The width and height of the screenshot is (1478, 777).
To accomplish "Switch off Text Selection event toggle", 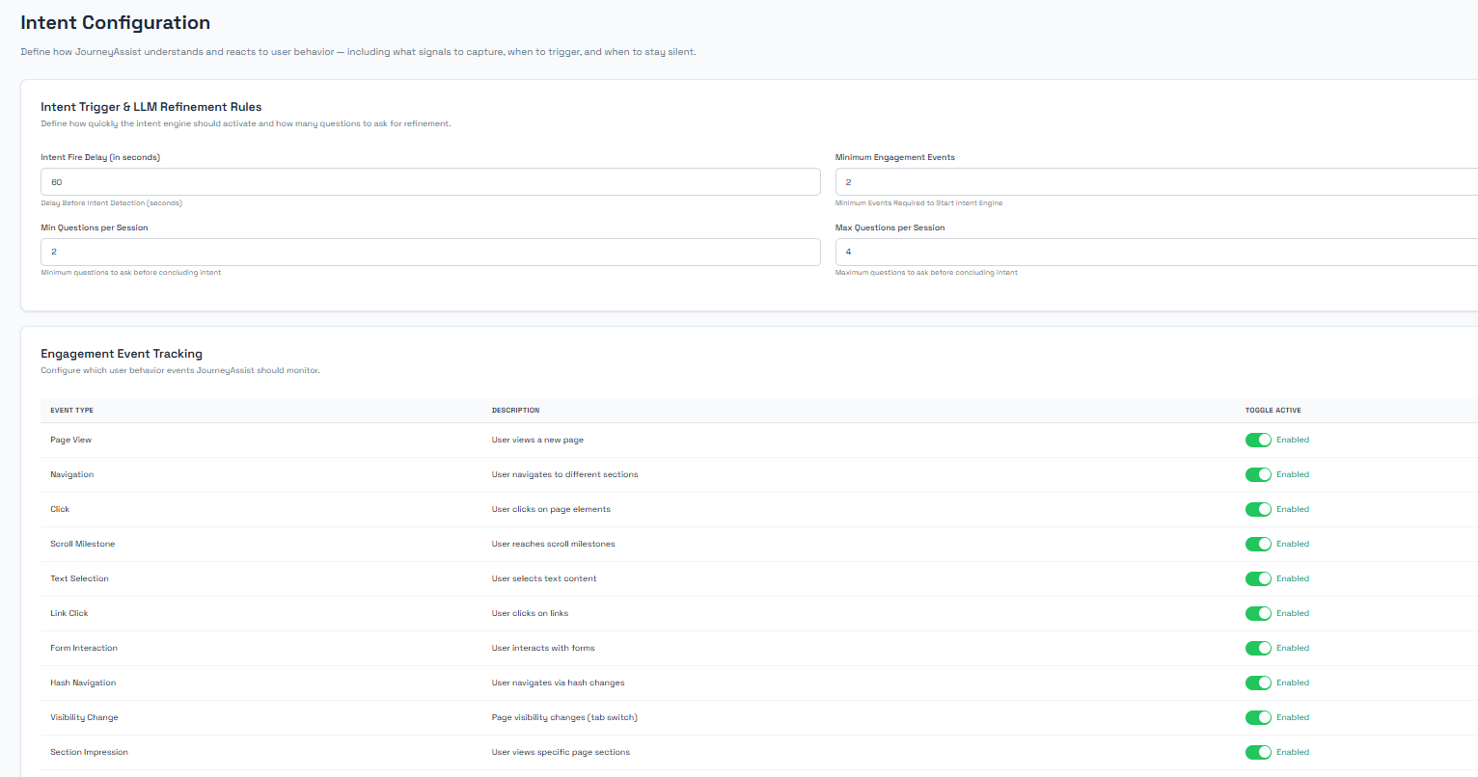I will coord(1258,578).
